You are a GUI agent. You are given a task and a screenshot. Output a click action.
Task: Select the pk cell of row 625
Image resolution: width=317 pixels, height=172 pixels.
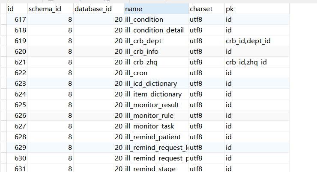(257, 105)
